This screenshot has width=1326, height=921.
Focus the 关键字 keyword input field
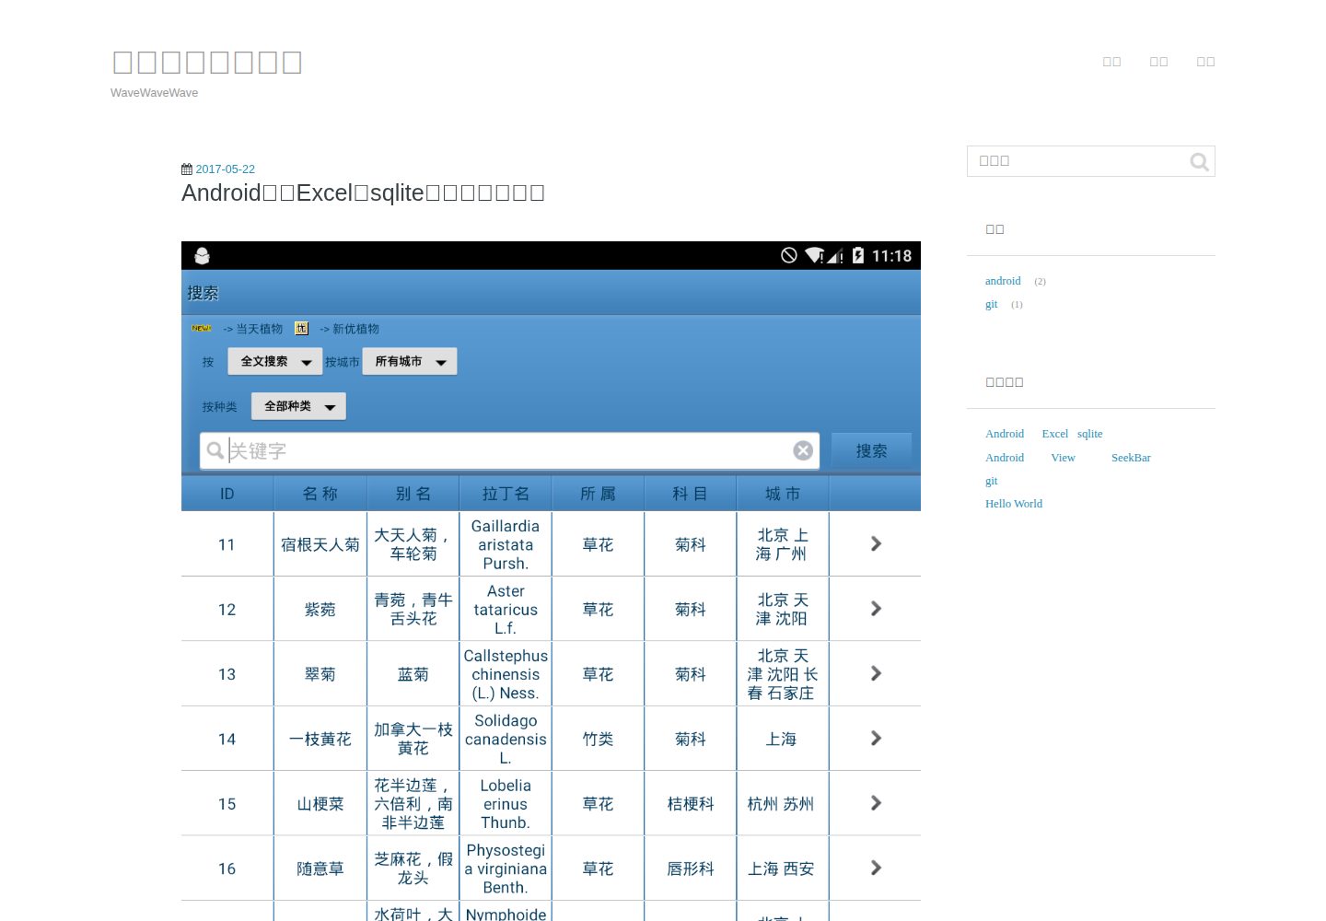509,450
